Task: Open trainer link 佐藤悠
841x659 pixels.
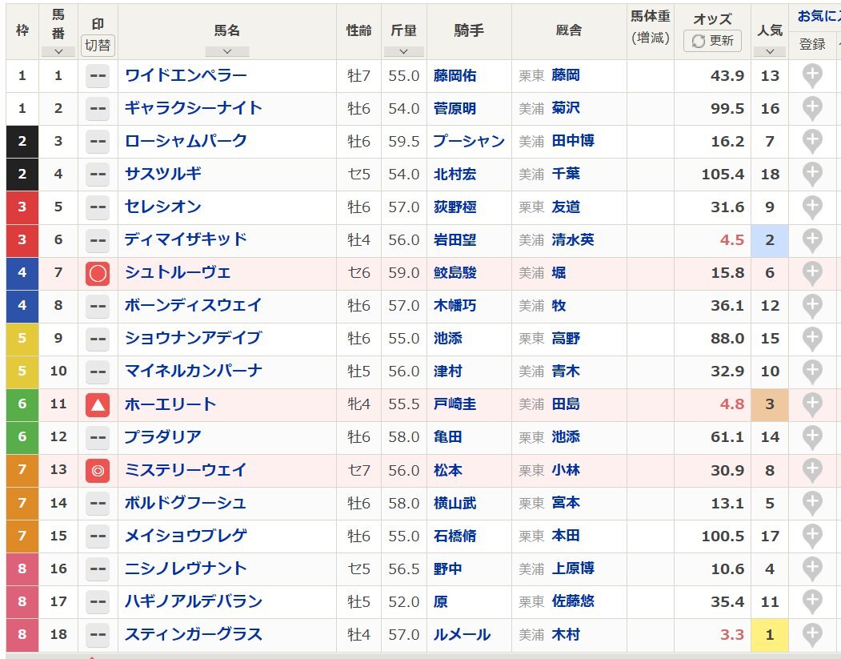Action: click(x=573, y=601)
